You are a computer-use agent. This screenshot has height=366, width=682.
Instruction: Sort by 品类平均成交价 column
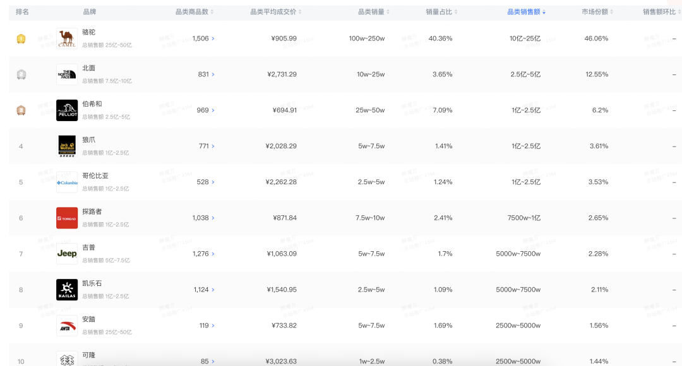coord(276,12)
